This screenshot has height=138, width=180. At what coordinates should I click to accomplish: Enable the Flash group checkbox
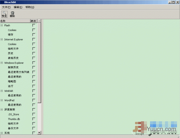(34, 25)
